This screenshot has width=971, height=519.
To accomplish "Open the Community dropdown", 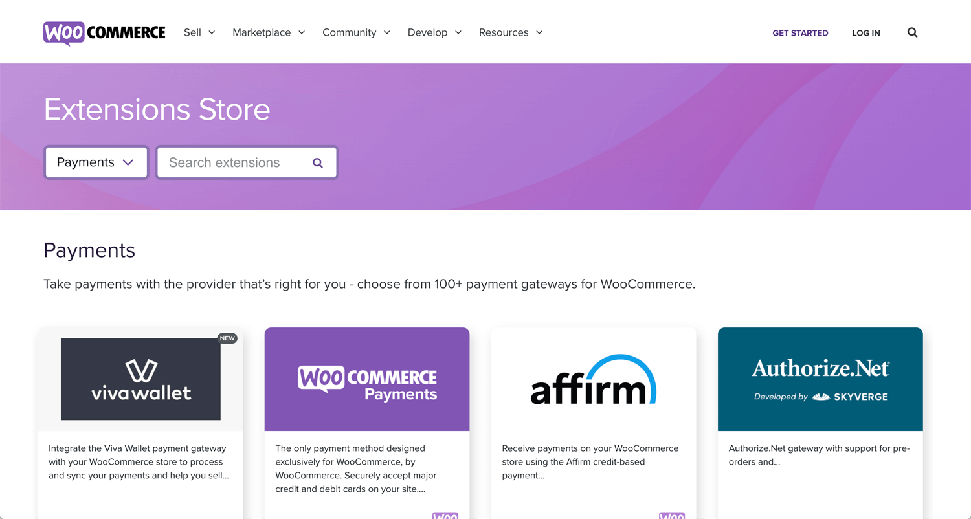I will click(x=356, y=32).
